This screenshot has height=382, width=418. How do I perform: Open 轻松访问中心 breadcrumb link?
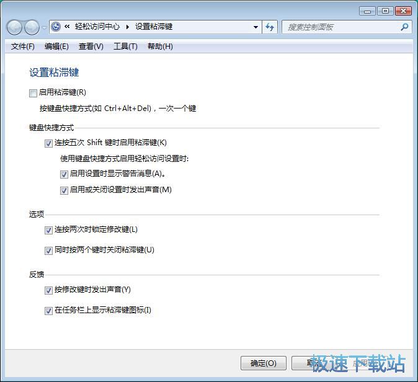tap(97, 27)
